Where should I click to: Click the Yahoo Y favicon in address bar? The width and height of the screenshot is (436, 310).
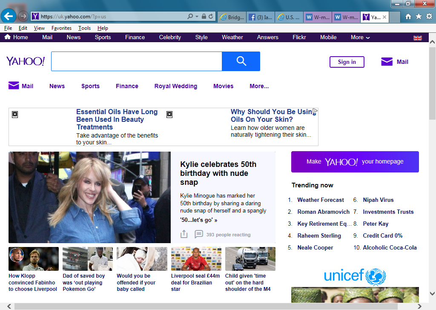[35, 17]
